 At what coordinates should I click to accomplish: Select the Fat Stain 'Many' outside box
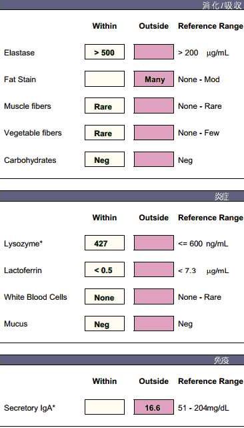click(154, 79)
